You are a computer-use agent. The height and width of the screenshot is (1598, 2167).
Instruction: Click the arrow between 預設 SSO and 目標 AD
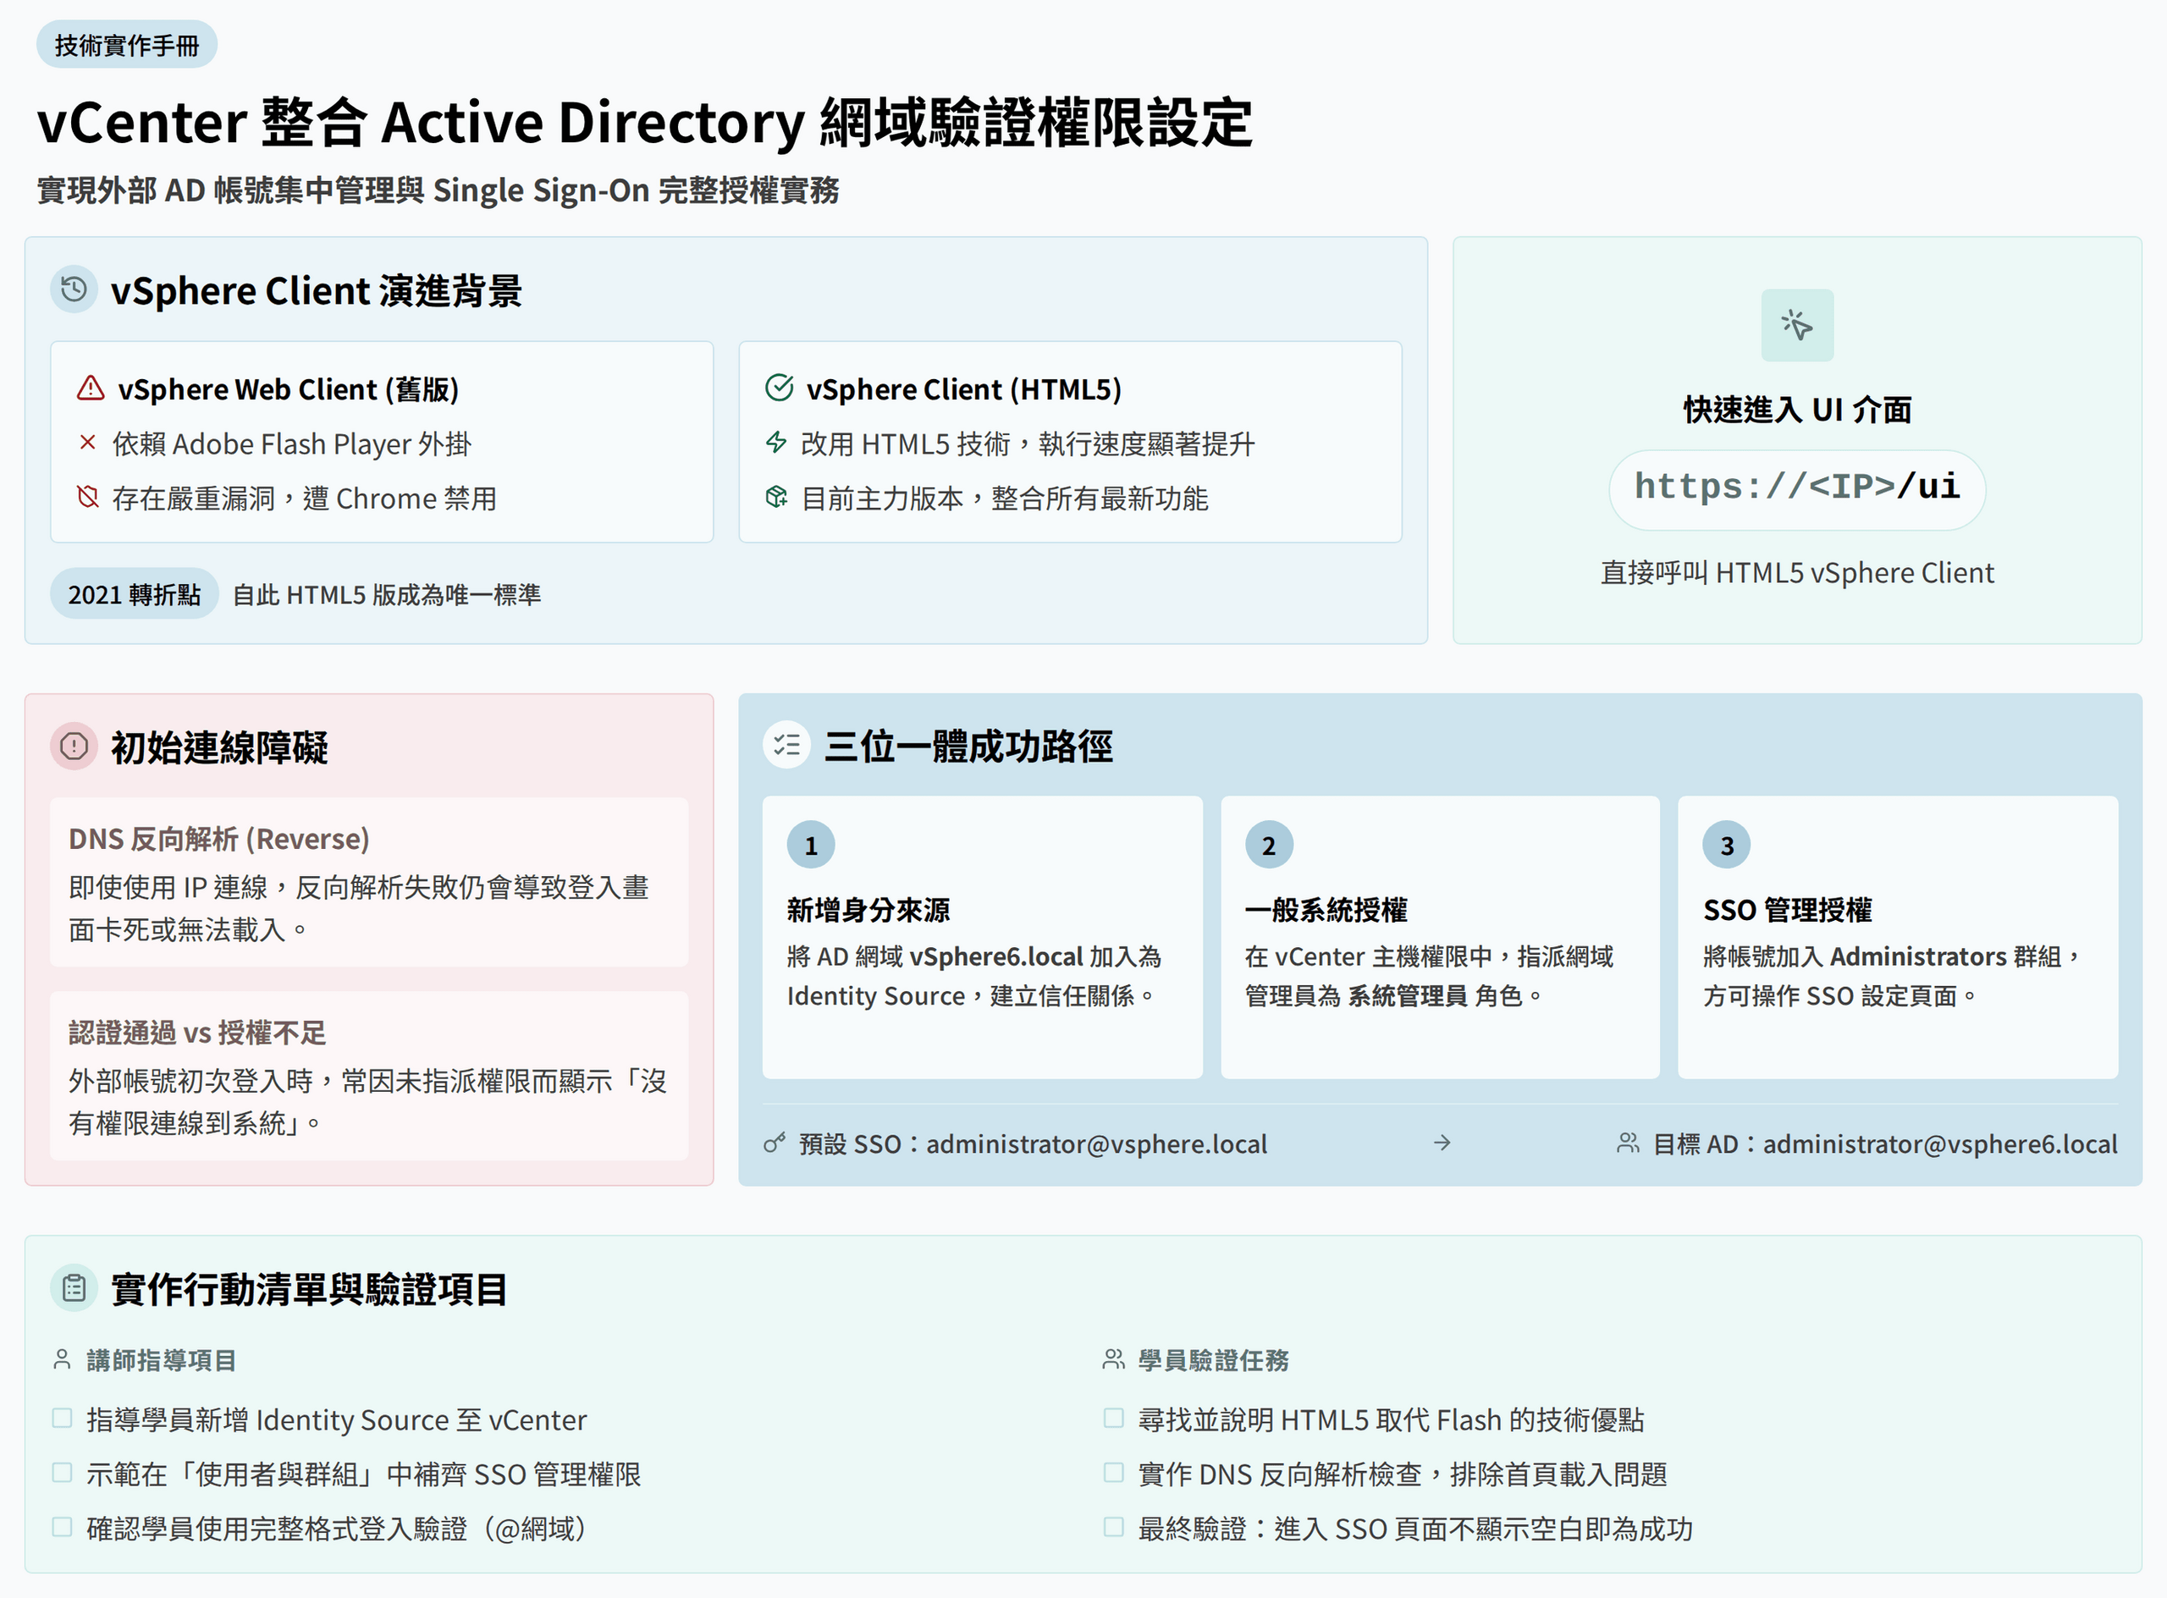(x=1442, y=1143)
